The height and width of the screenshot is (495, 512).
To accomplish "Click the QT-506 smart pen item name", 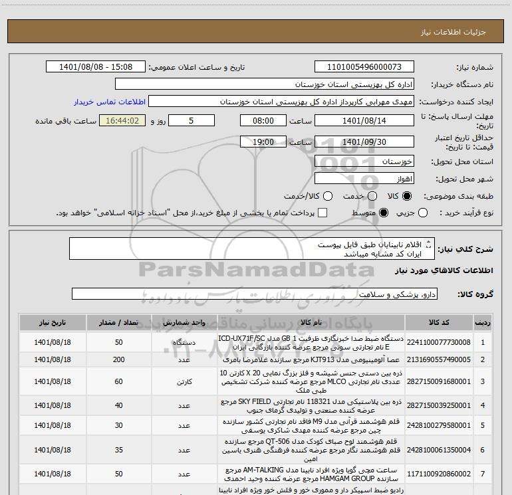I will pyautogui.click(x=311, y=450).
